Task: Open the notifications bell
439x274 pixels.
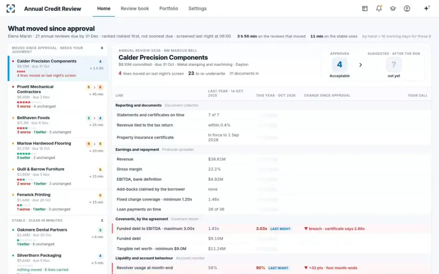Action: coord(379,8)
